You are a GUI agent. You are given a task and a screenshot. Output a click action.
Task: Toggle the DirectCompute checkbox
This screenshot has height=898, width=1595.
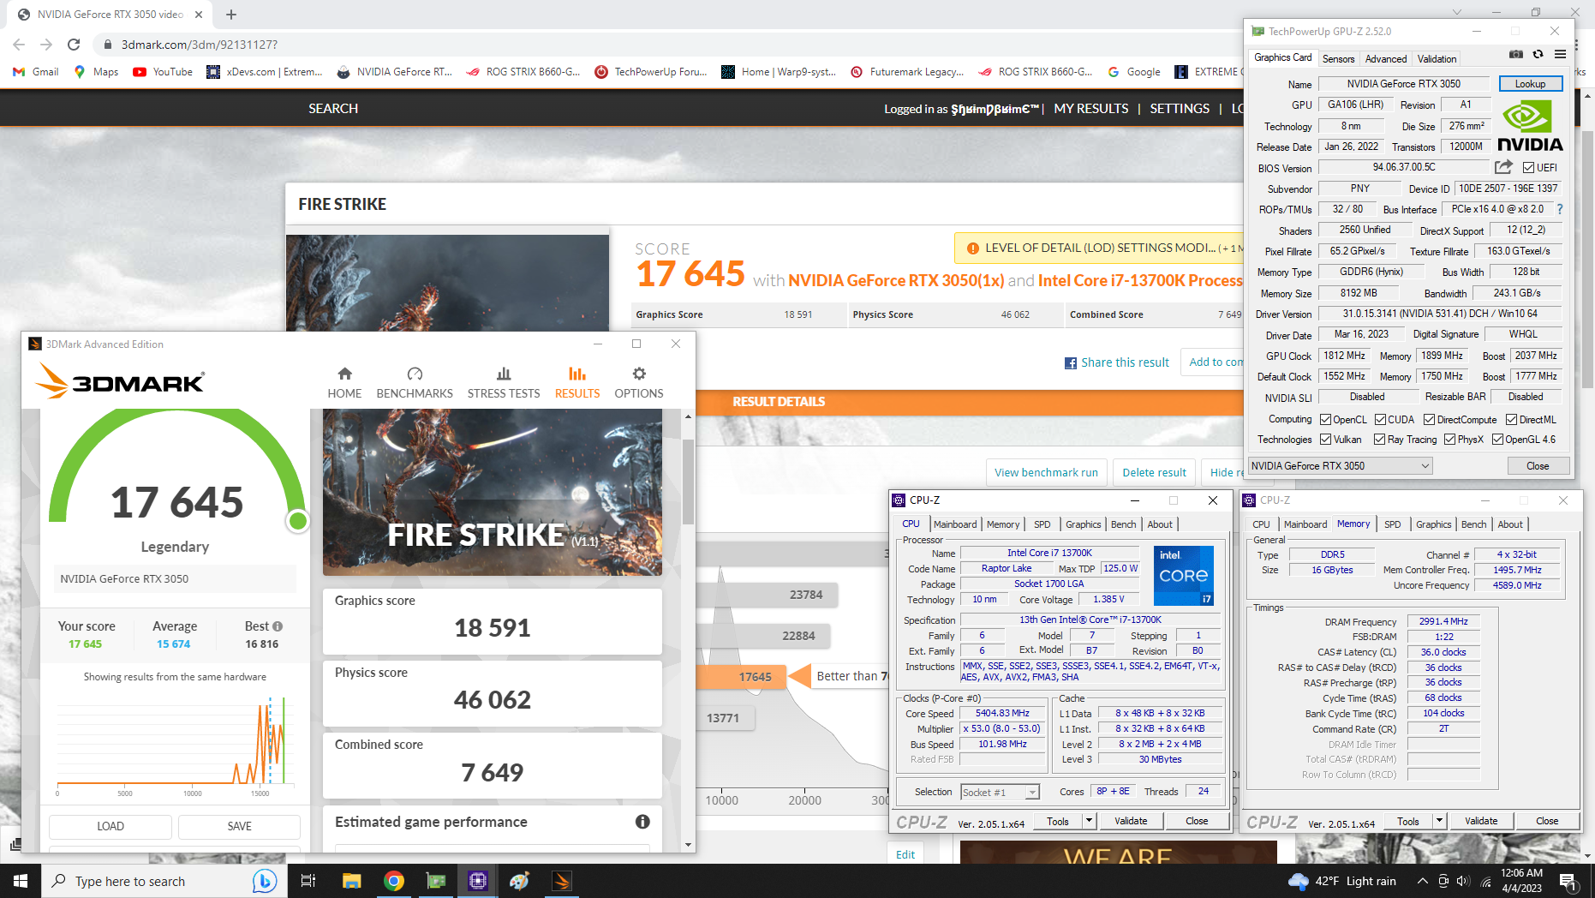click(1429, 420)
